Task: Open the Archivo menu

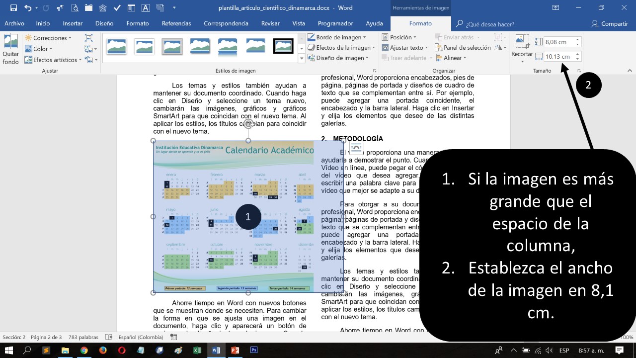Action: point(14,23)
